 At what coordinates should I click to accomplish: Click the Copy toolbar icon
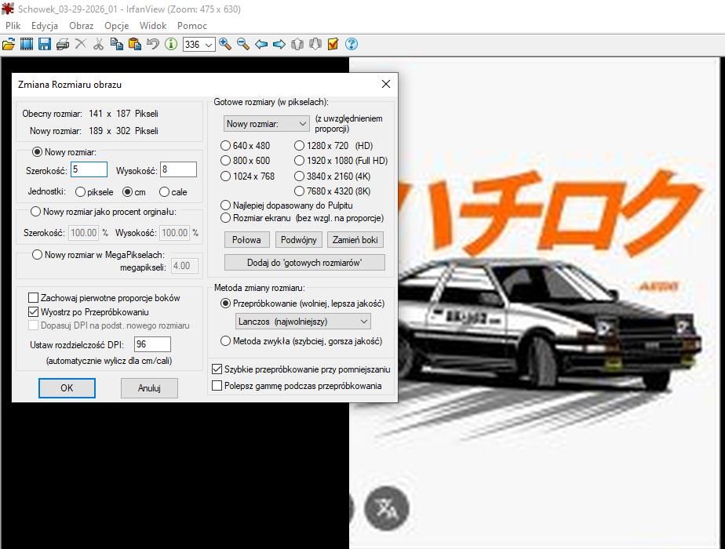116,45
